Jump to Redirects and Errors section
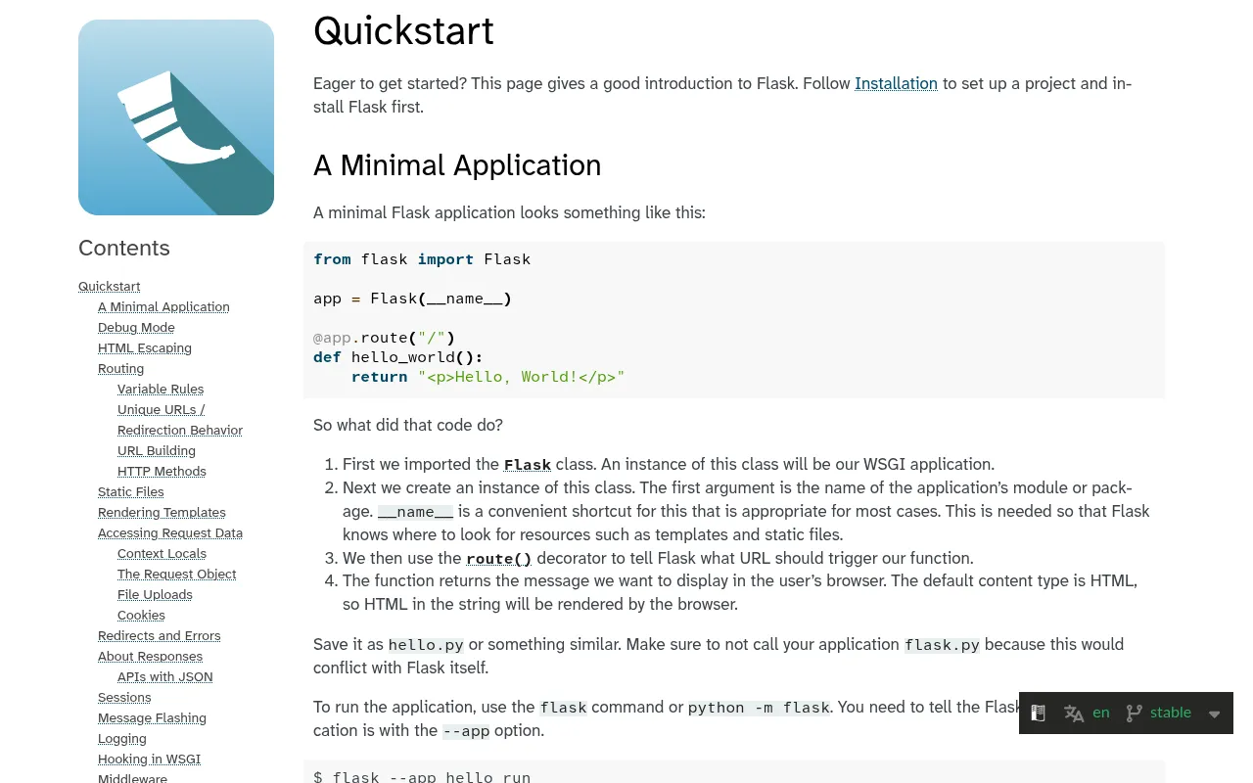The height and width of the screenshot is (783, 1253). (x=160, y=635)
